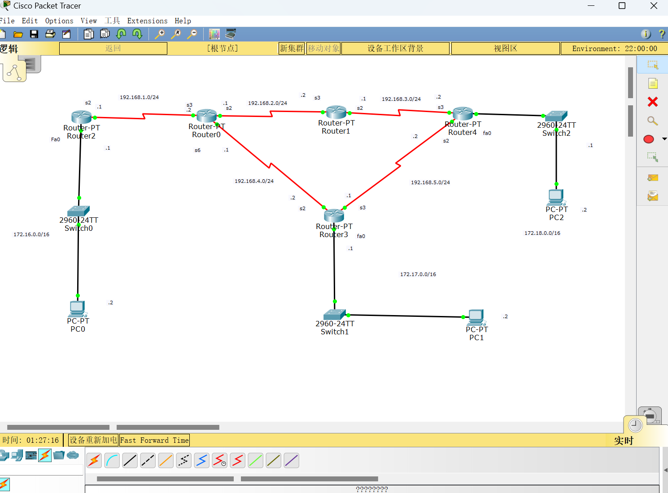Click the Fast Forward Time button
The image size is (668, 493).
pos(154,440)
